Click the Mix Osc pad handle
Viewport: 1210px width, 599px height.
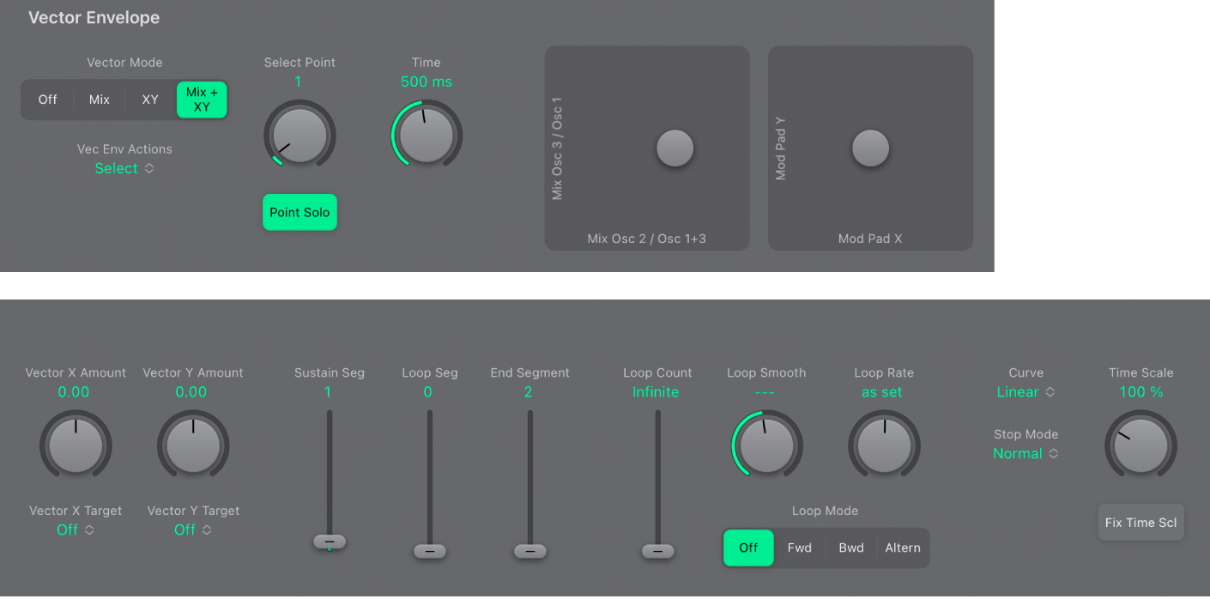[x=675, y=148]
